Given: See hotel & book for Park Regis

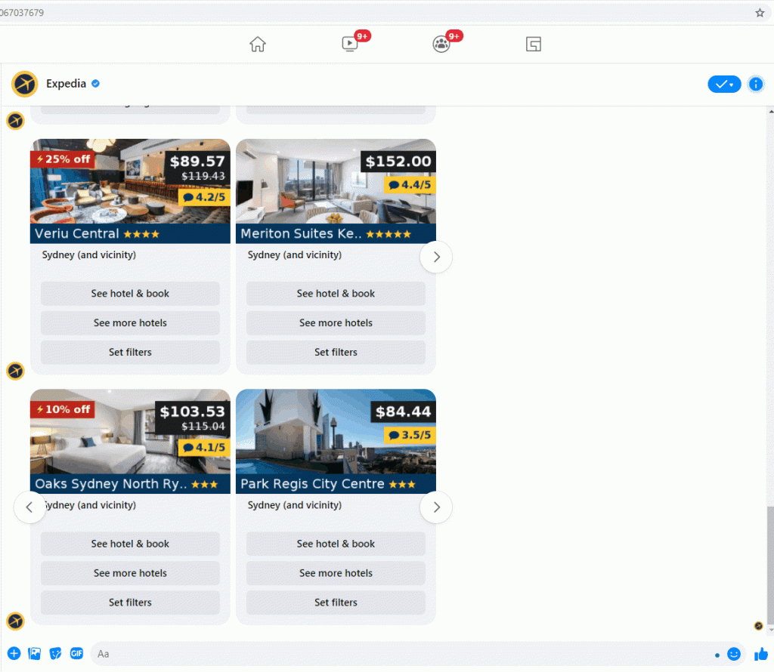Looking at the screenshot, I should click(336, 544).
